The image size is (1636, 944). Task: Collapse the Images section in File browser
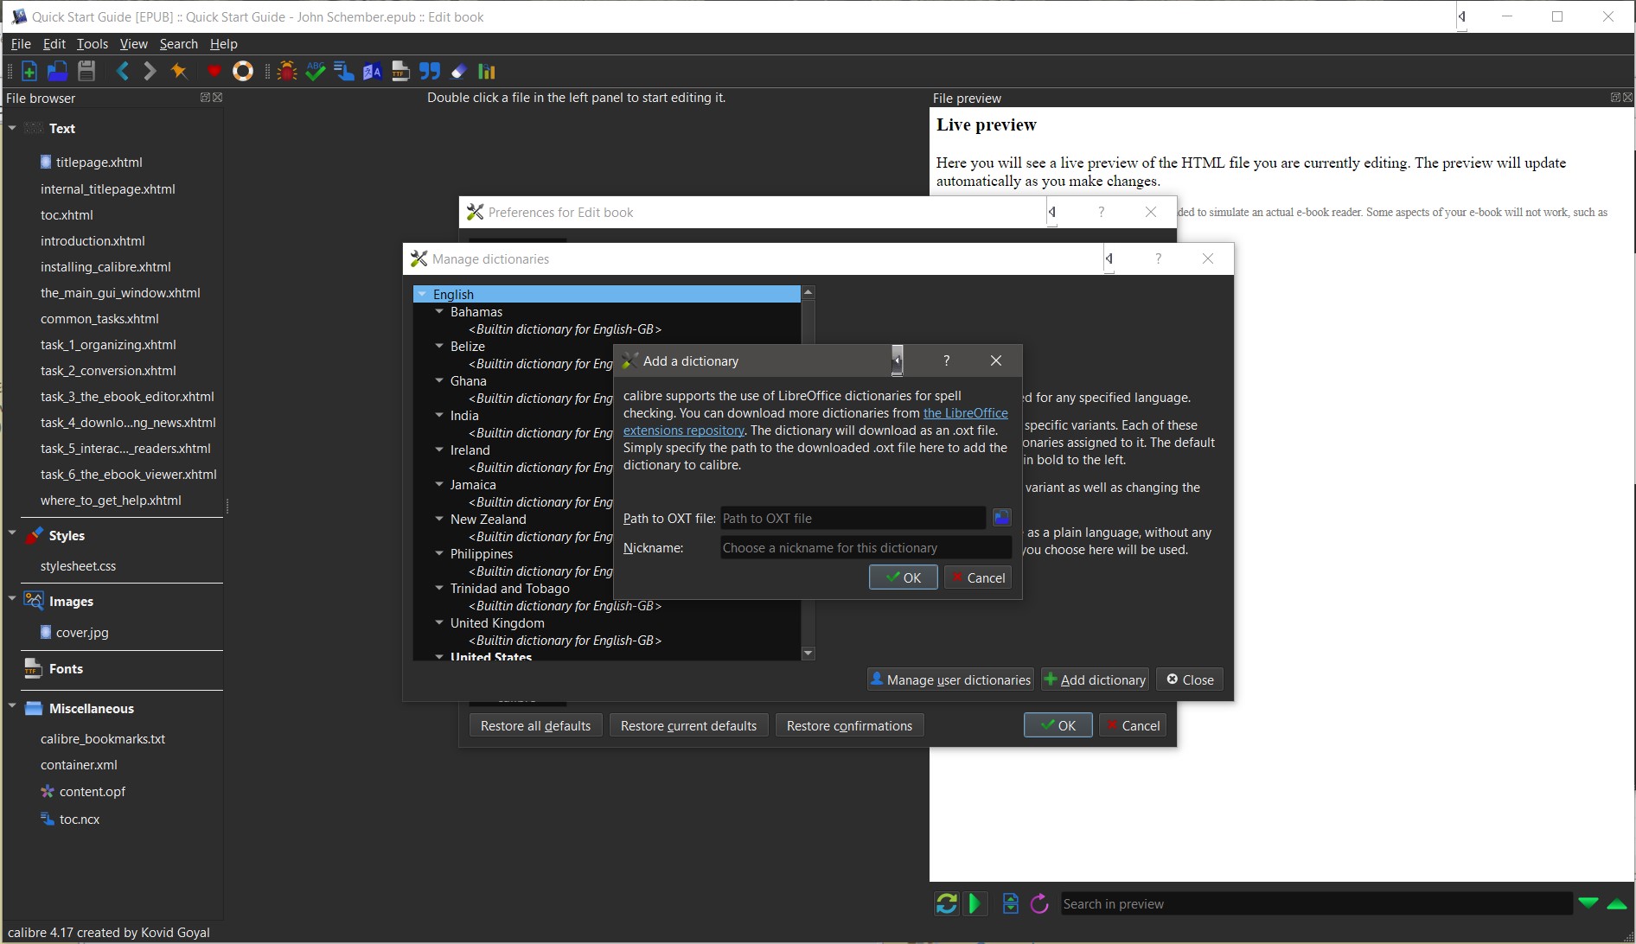pyautogui.click(x=12, y=599)
